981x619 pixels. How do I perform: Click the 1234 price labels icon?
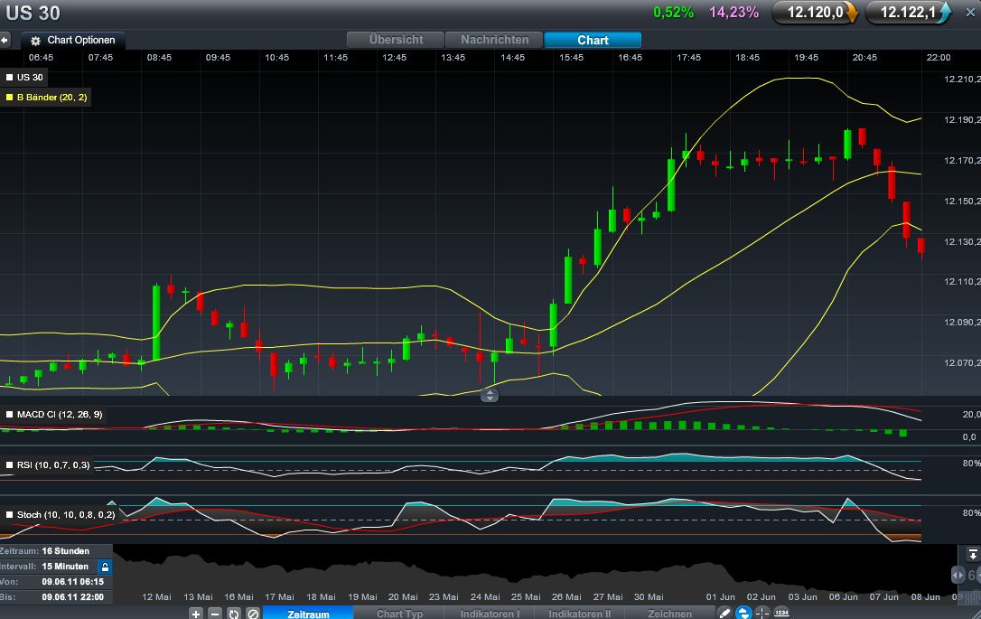point(782,614)
